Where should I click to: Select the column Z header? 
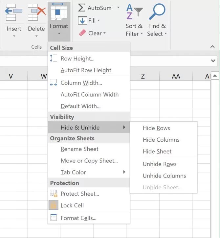click(x=143, y=76)
